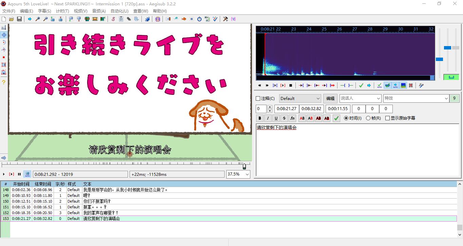Select the rotate on XY axis tool
463x246 pixels.
point(4,50)
